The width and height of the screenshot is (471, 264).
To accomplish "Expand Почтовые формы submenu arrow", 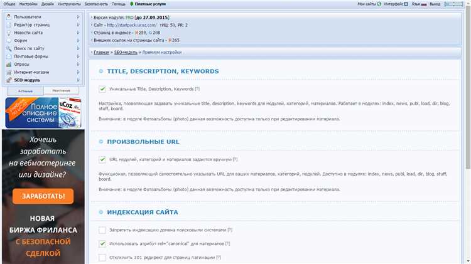I will pos(78,56).
